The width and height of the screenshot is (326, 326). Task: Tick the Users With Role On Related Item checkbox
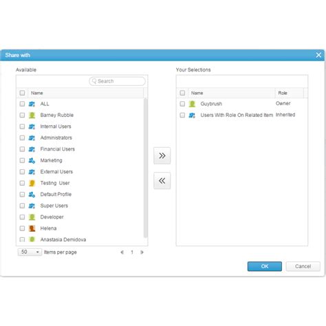click(x=182, y=115)
